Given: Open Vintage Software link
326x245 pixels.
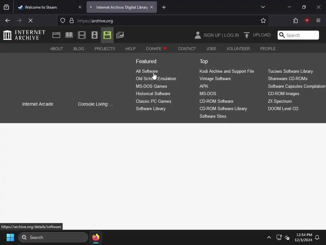Looking at the screenshot, I should coord(215,78).
